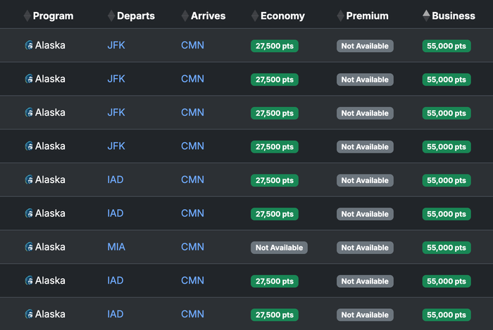The image size is (493, 330).
Task: Click CMN arrival link in the MIA row
Action: [x=192, y=247]
